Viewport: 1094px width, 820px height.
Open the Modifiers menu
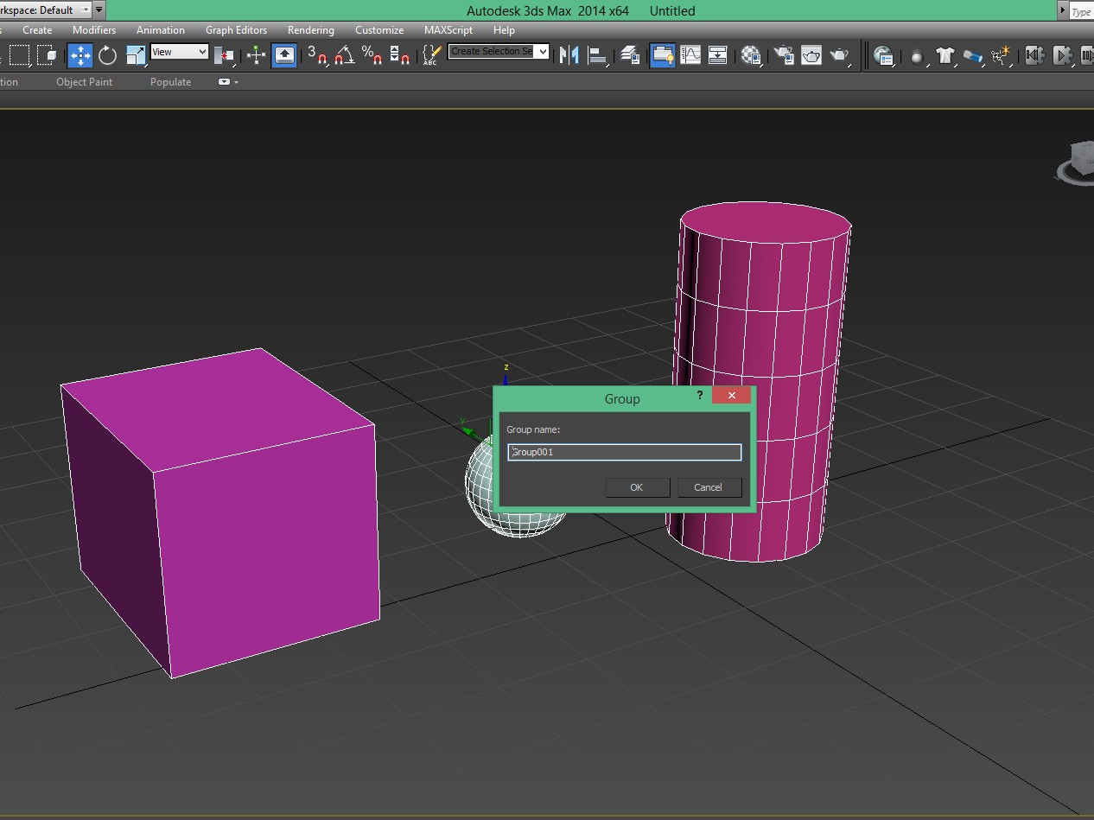pos(94,30)
